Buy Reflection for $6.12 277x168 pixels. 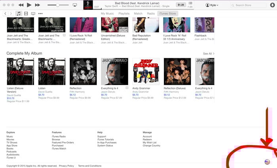click(72, 95)
